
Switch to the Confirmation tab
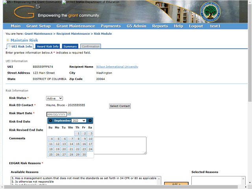click(91, 46)
